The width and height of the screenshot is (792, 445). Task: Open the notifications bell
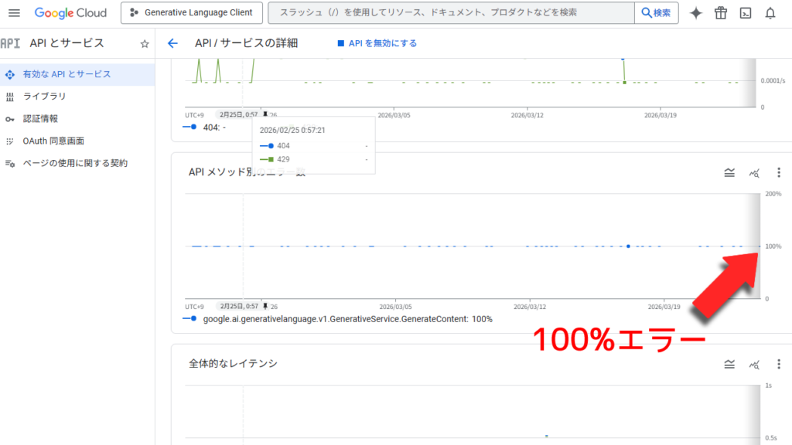(x=771, y=12)
